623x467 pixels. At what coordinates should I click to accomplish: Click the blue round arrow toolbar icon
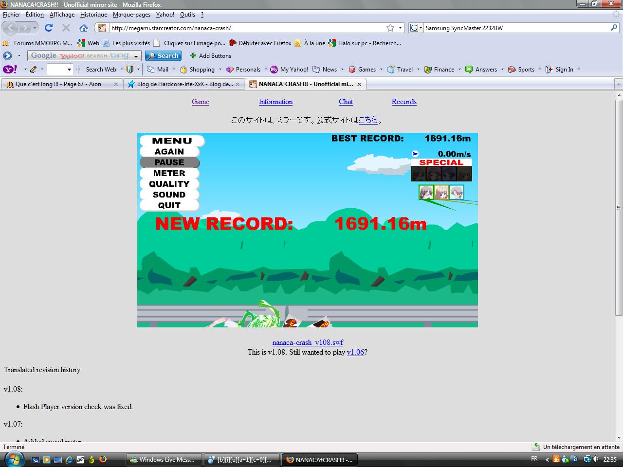coord(7,56)
